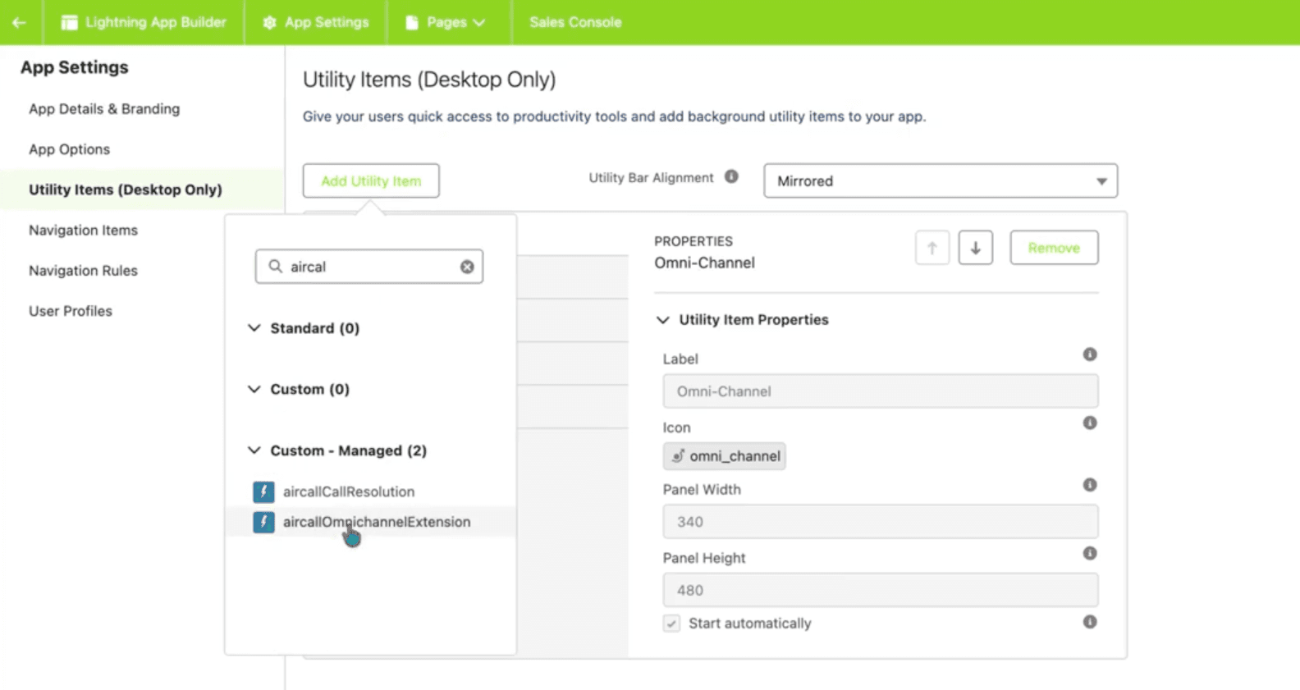Move utility item up with arrow

(932, 248)
